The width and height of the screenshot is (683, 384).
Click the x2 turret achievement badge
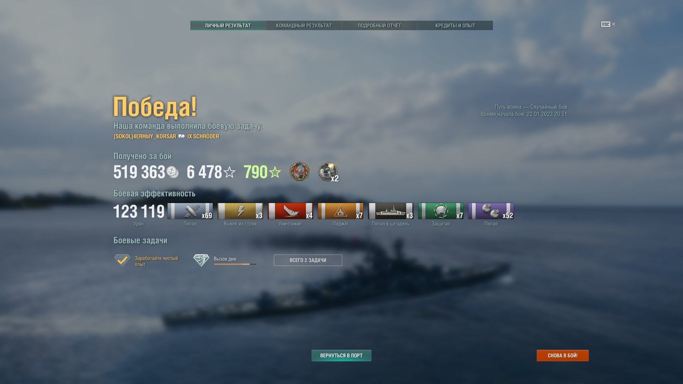point(328,172)
